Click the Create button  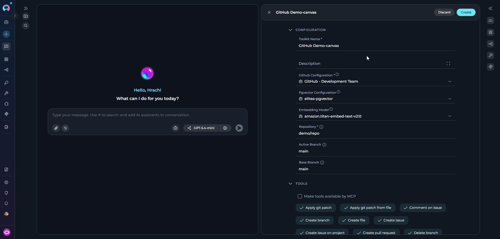pyautogui.click(x=466, y=12)
